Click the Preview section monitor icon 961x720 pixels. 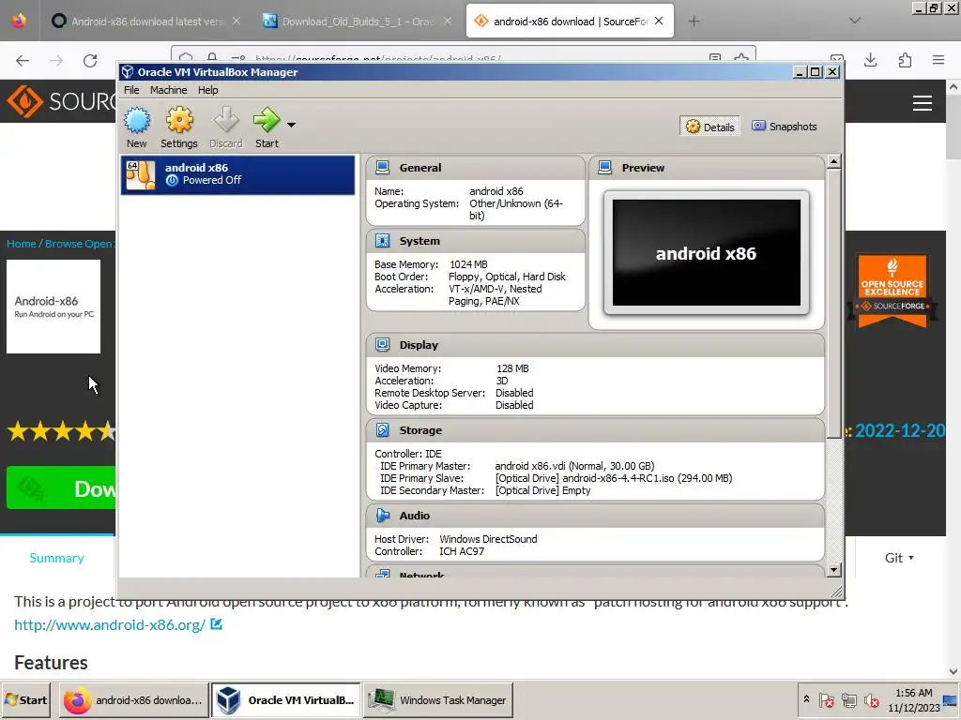point(605,167)
